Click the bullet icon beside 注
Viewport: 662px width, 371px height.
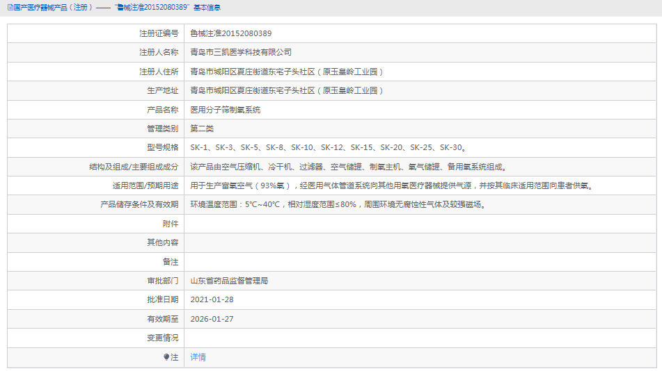(166, 357)
